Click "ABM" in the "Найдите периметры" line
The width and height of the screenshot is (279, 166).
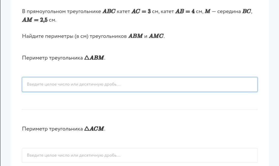[135, 36]
